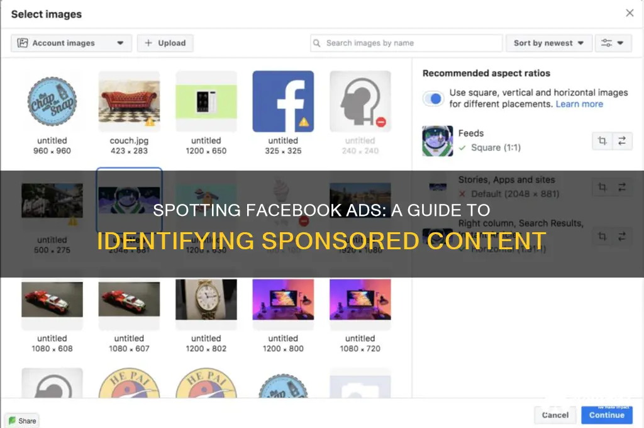
Task: Open the Account images dropdown
Action: point(71,43)
